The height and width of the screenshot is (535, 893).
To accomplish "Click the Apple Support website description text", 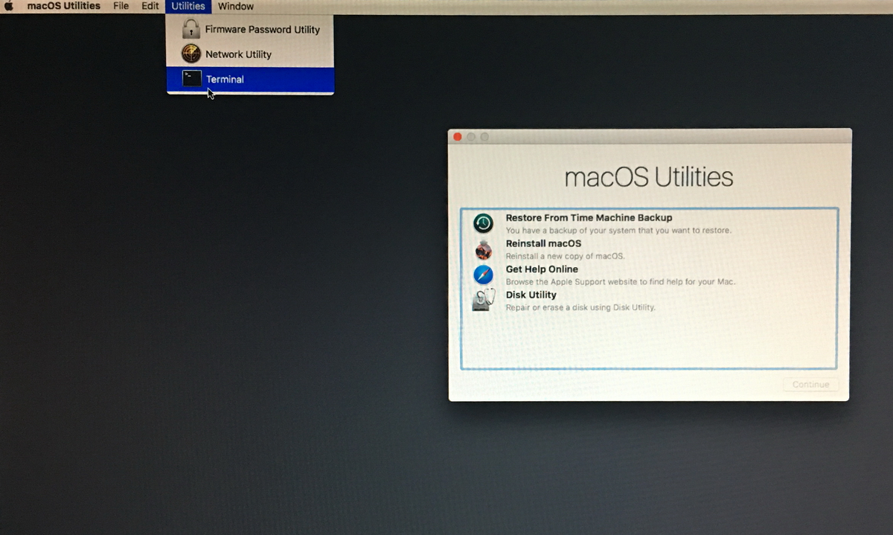I will pos(621,282).
